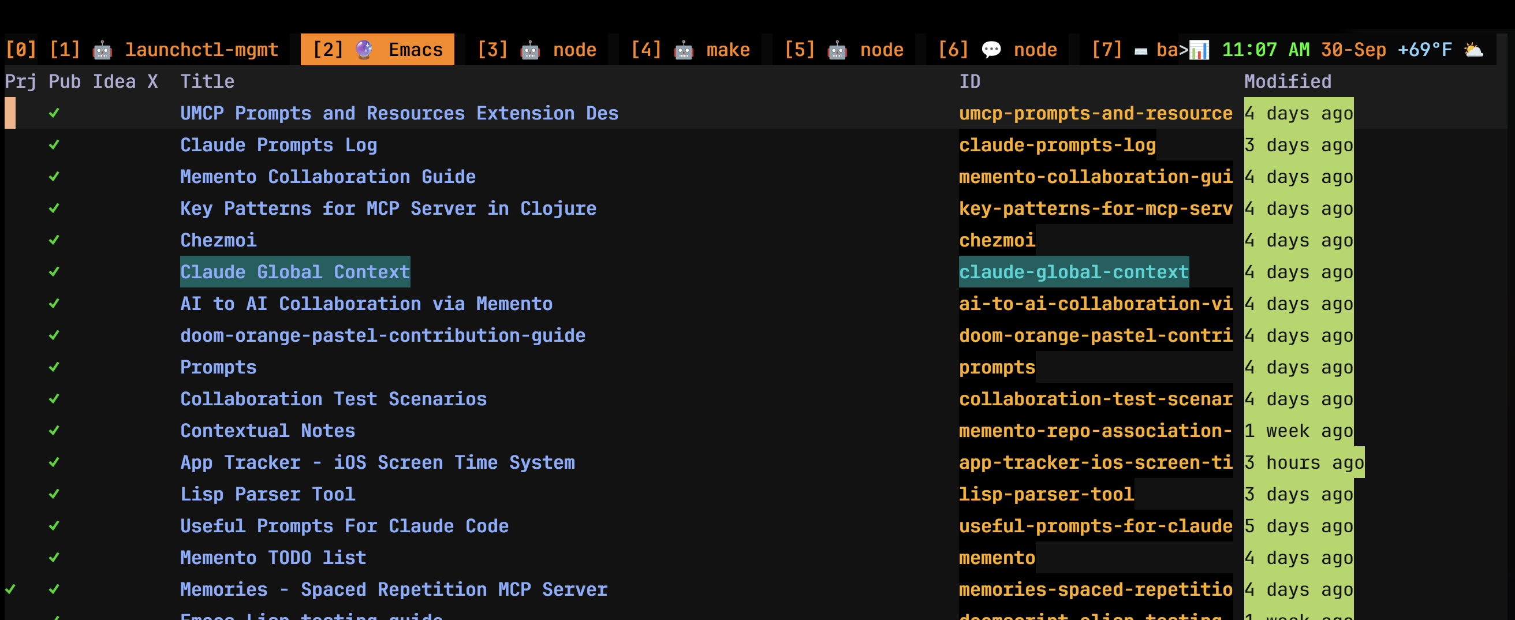This screenshot has width=1515, height=620.
Task: Switch to the launchctl-mgmt window tab
Action: click(x=201, y=50)
